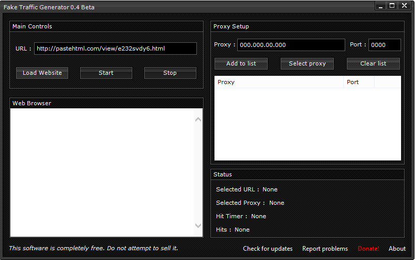
Task: Click the red Donate! link
Action: (368, 249)
